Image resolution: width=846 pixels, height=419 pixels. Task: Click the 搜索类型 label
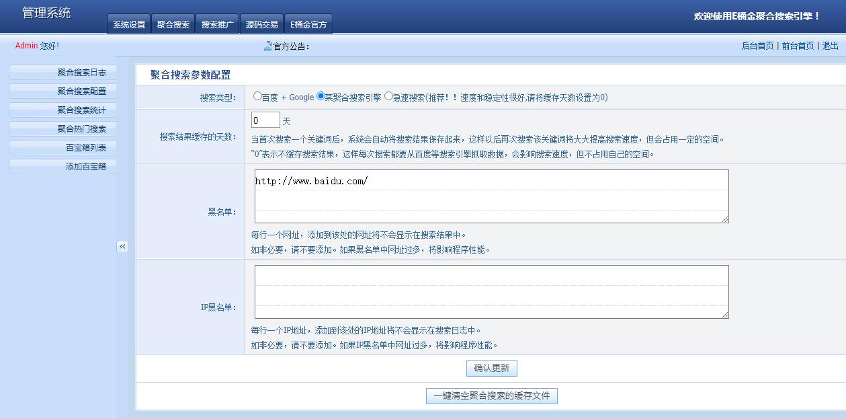click(x=218, y=98)
